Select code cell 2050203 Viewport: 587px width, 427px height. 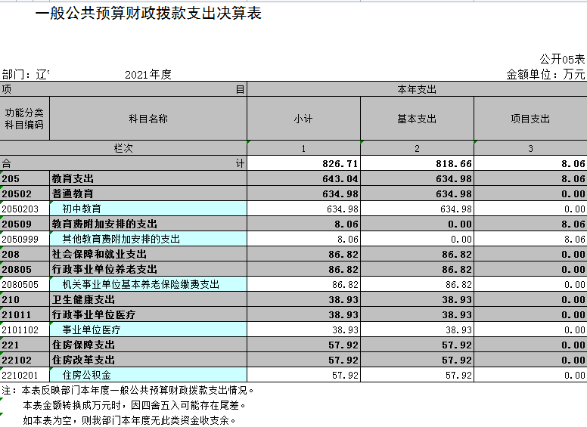pyautogui.click(x=25, y=209)
